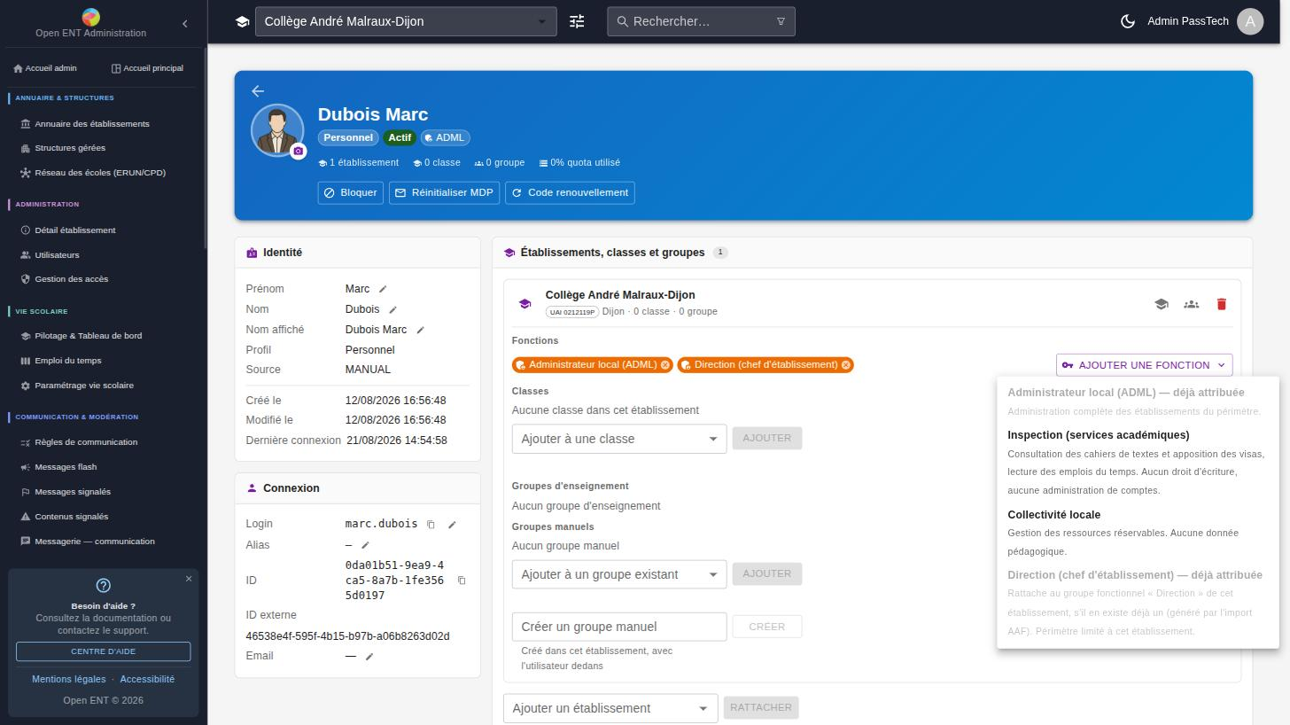
Task: Open the Ajouter à une classe dropdown
Action: pos(619,439)
